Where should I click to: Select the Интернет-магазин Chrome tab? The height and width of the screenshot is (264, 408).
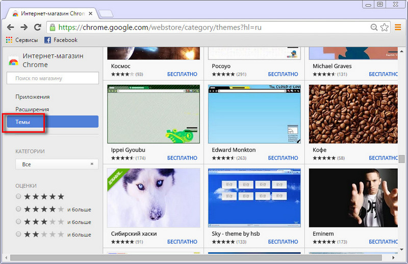[x=52, y=14]
